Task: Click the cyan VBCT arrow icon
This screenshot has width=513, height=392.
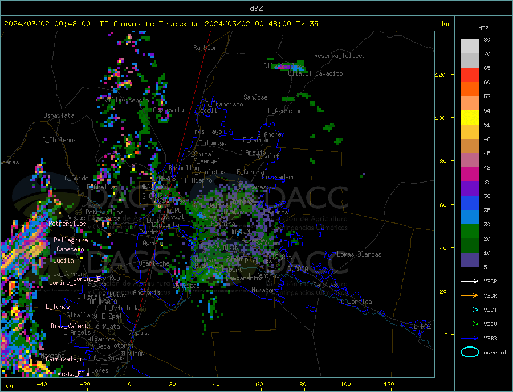Action: (x=470, y=310)
